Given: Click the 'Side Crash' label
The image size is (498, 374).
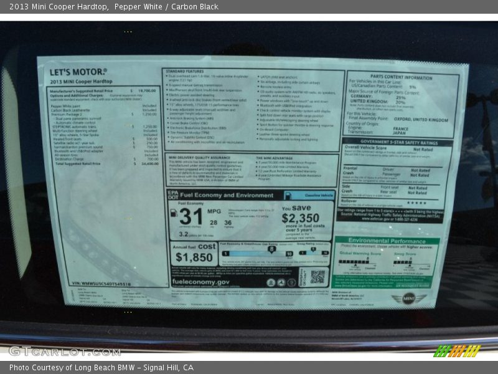Looking at the screenshot, I should 347,189.
